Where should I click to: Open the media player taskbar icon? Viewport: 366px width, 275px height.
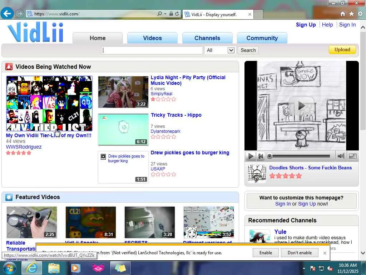click(x=75, y=268)
